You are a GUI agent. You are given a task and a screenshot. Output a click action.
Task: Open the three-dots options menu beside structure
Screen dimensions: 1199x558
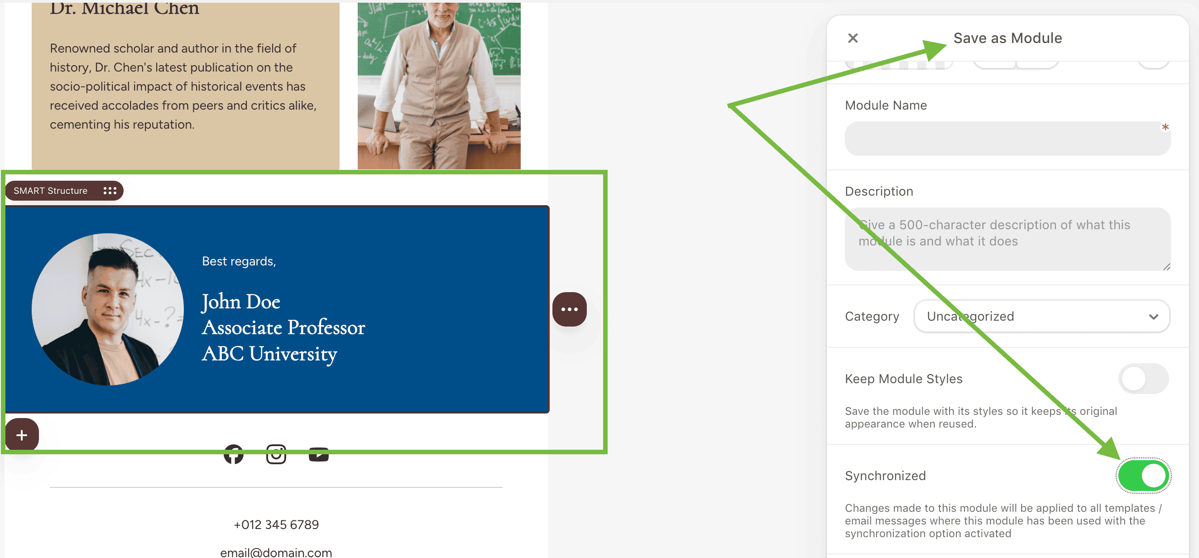(x=569, y=309)
